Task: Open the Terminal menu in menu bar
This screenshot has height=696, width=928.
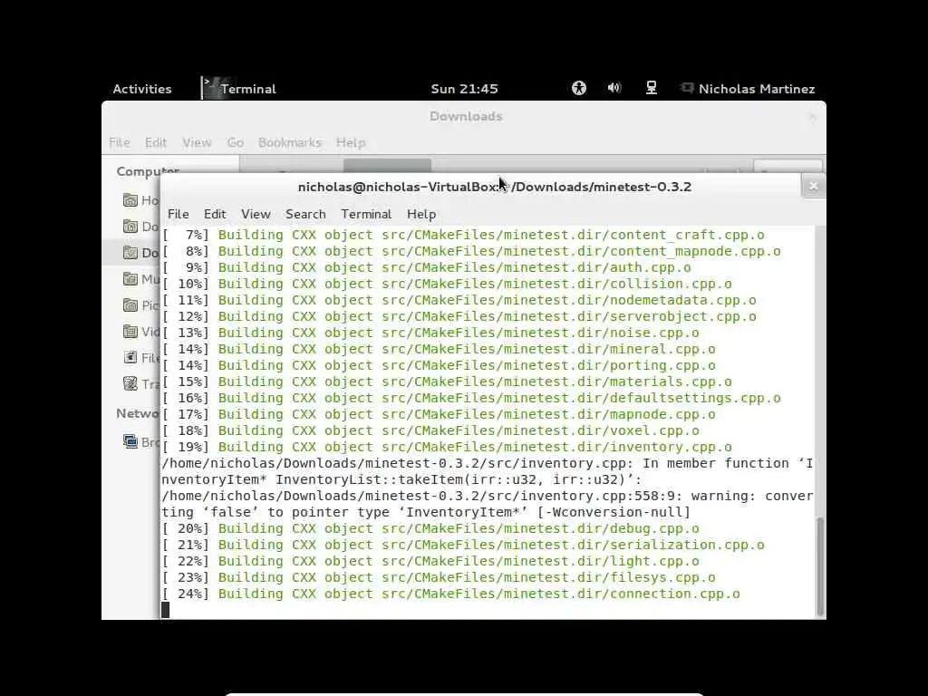Action: tap(366, 214)
